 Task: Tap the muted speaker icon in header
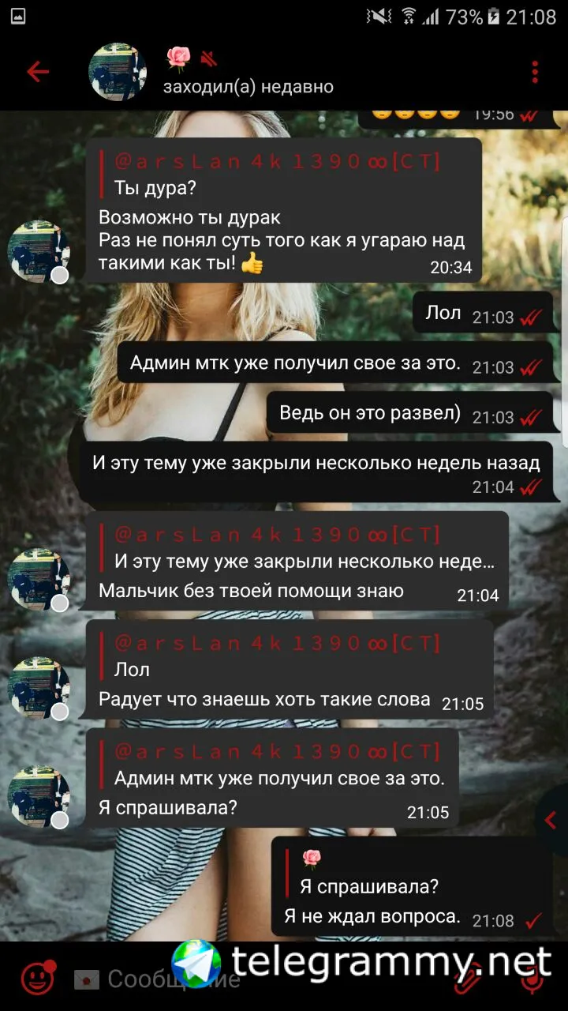tap(208, 58)
